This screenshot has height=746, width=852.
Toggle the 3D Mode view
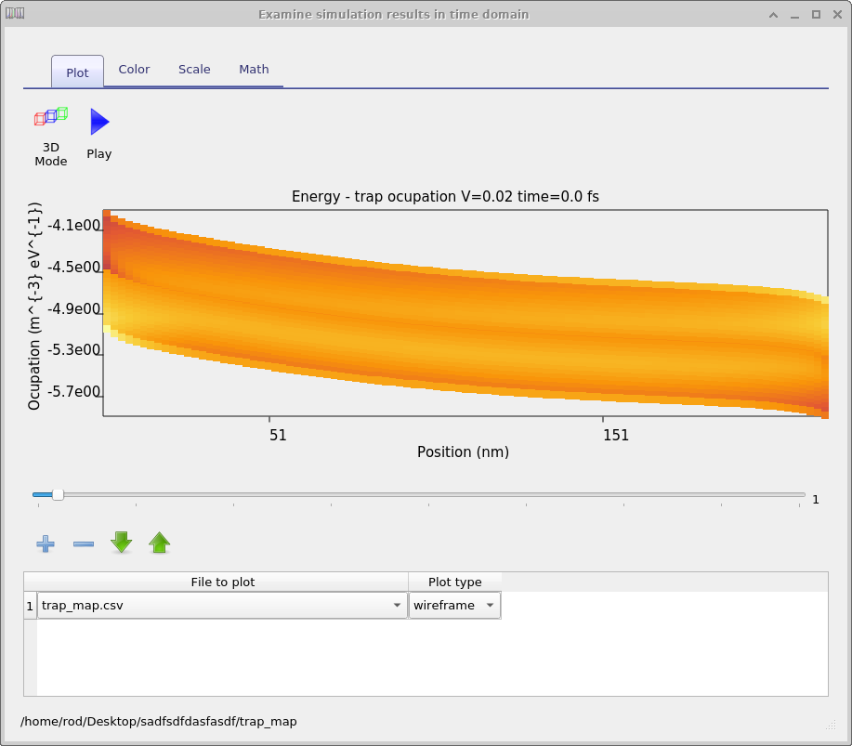pyautogui.click(x=51, y=137)
